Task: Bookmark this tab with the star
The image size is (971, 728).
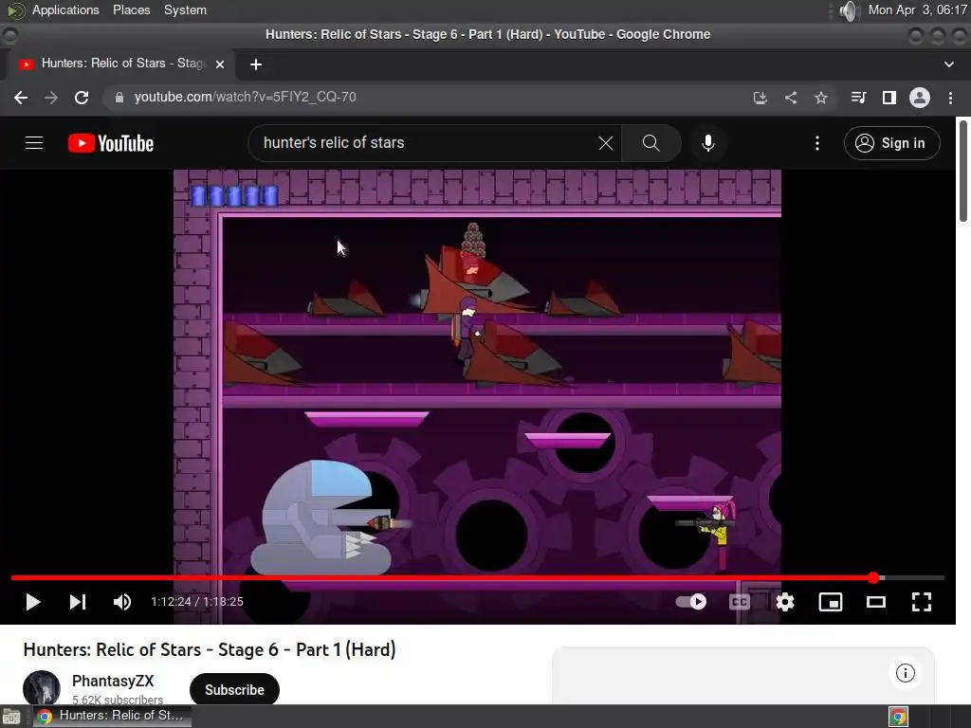Action: pos(820,98)
